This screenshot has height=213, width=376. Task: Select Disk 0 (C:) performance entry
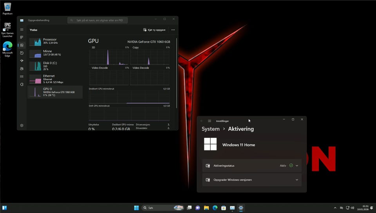pos(55,66)
